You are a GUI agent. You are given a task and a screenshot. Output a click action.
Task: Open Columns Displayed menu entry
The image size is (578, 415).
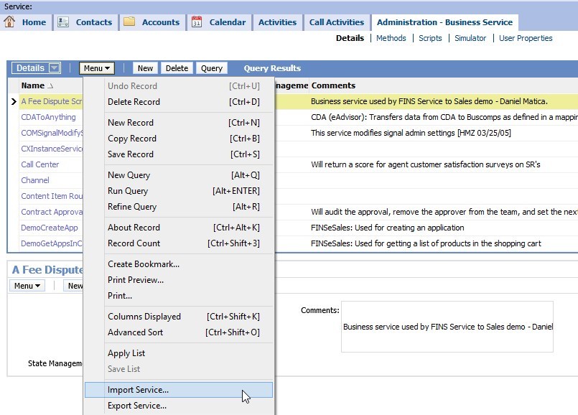[x=179, y=317]
